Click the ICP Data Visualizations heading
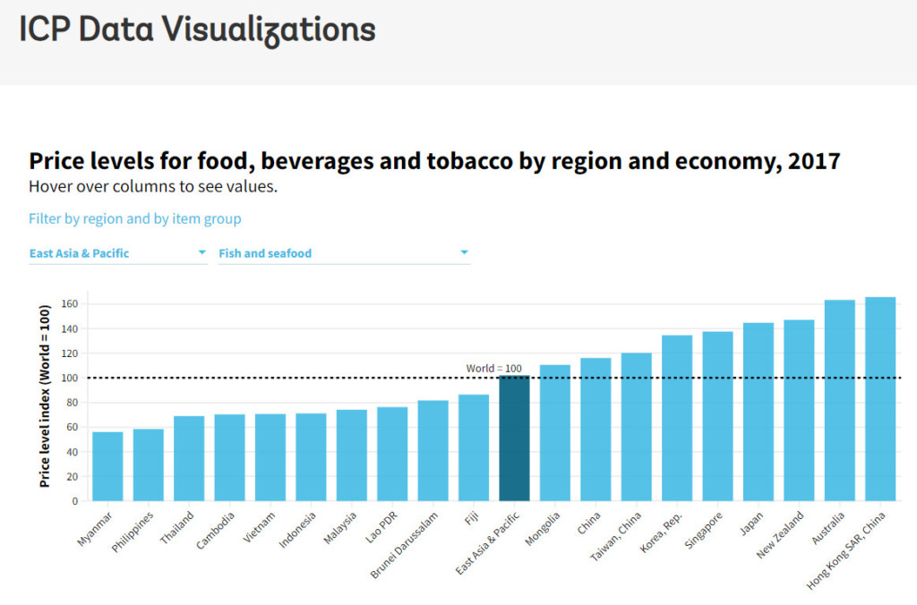Image resolution: width=917 pixels, height=605 pixels. click(197, 30)
